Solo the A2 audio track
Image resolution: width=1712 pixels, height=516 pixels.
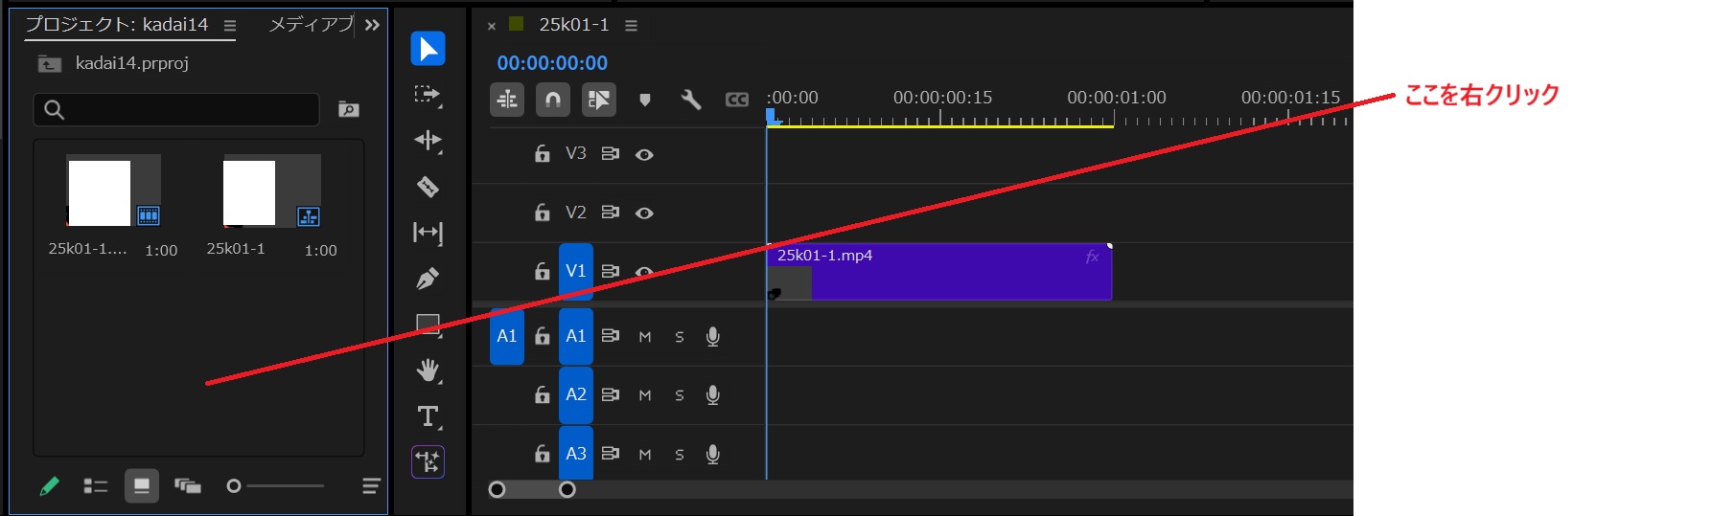pos(680,395)
